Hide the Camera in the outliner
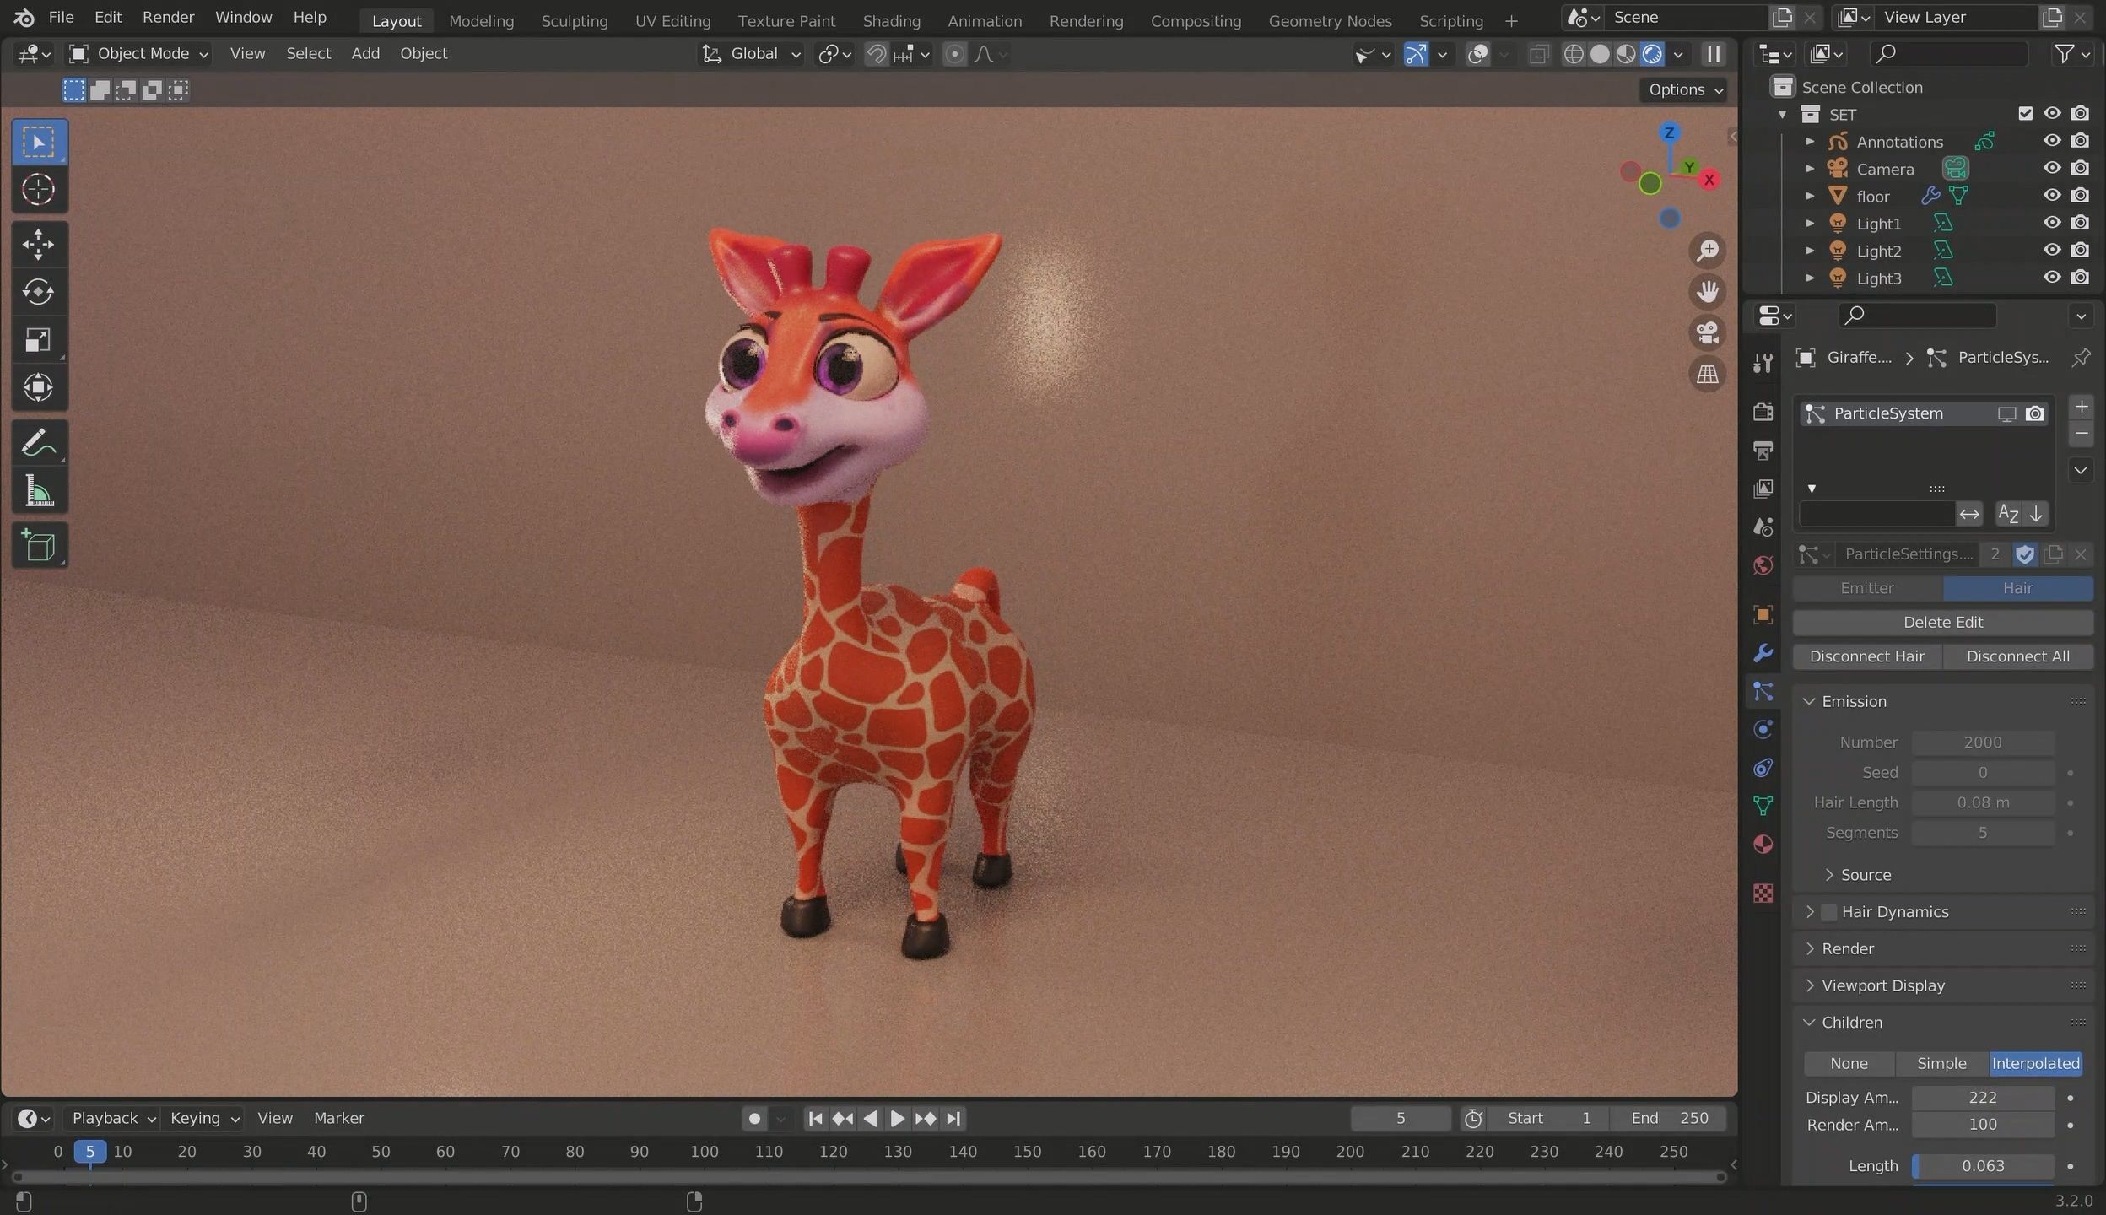The height and width of the screenshot is (1215, 2106). click(2052, 168)
